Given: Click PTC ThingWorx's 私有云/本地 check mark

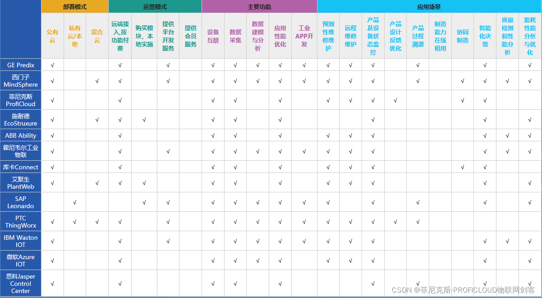Looking at the screenshot, I should click(75, 222).
